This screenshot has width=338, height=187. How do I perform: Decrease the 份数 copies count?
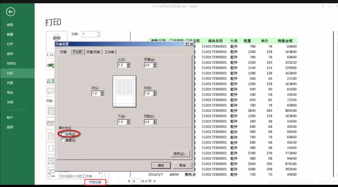(98, 35)
